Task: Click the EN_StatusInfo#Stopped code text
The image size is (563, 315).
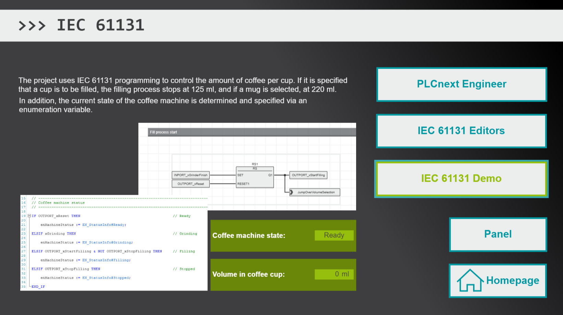Action: click(x=106, y=278)
